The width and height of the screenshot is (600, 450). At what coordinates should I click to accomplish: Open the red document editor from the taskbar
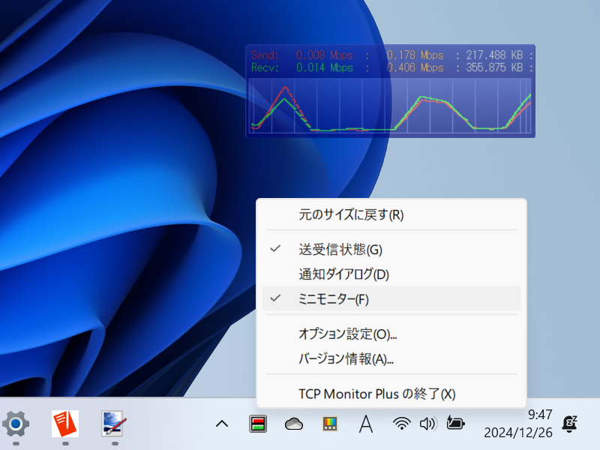click(64, 422)
